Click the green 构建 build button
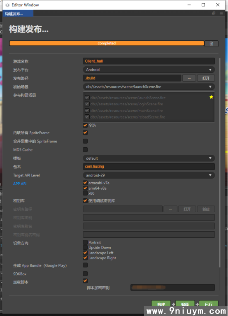228x316 pixels. [161, 304]
